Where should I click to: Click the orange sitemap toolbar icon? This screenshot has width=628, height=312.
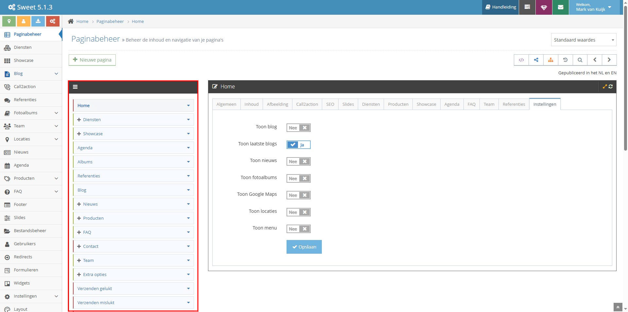coord(551,60)
